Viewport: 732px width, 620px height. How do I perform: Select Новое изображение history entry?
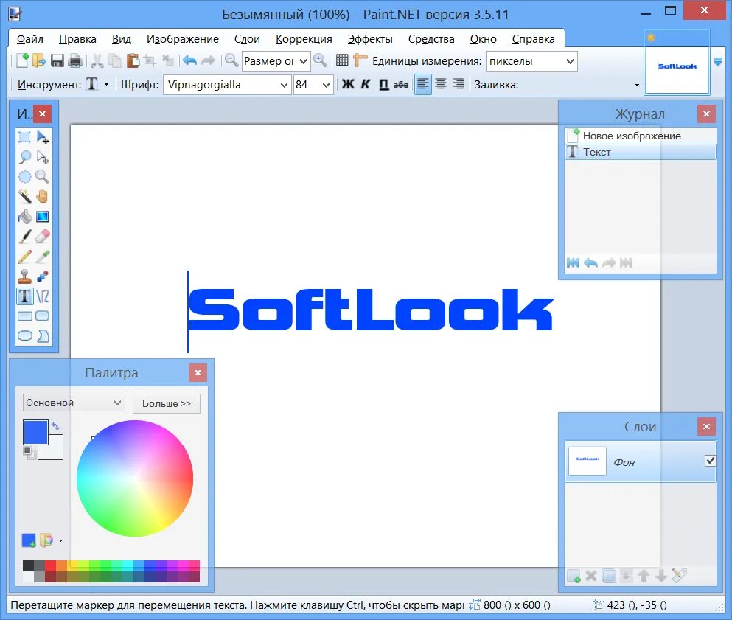[x=641, y=136]
